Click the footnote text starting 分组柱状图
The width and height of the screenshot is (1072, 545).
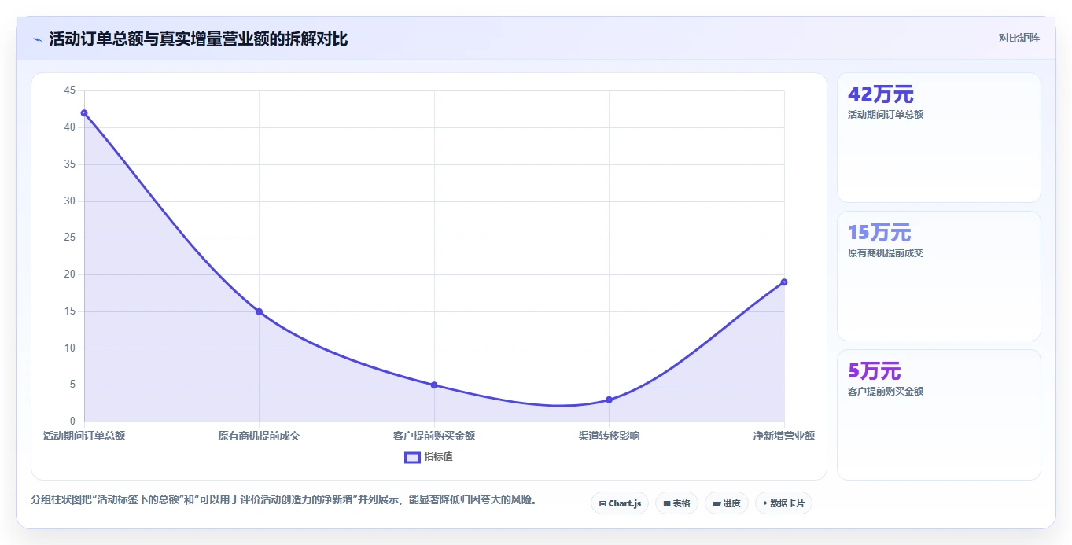(285, 500)
